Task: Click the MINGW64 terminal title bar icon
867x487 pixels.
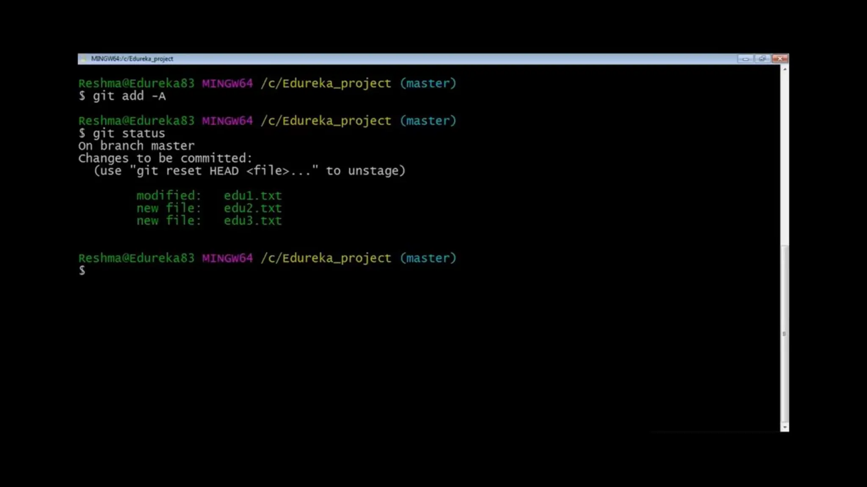Action: (83, 59)
